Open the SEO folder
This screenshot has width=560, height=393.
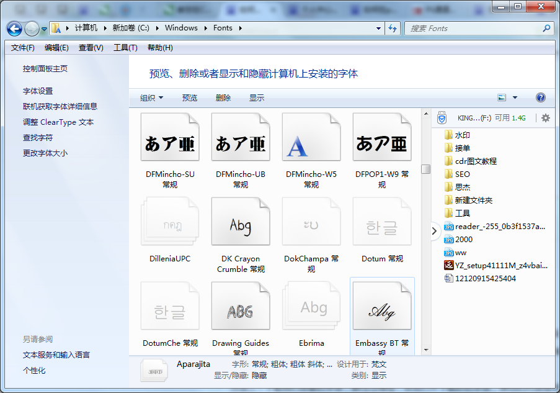click(458, 174)
